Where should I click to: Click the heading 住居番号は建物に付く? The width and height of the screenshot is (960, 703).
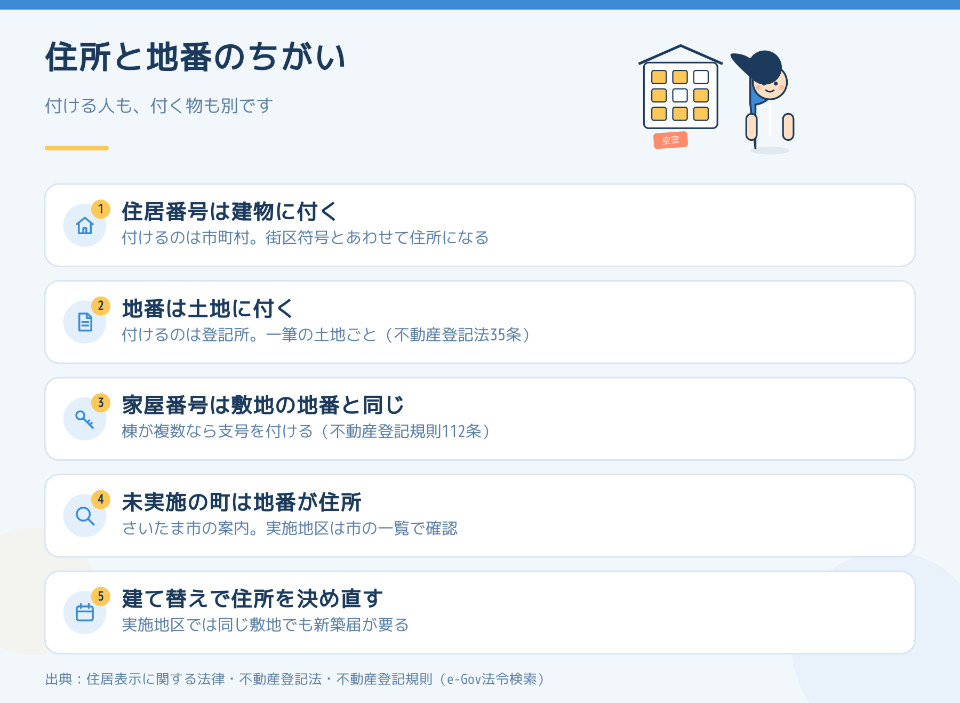[230, 212]
